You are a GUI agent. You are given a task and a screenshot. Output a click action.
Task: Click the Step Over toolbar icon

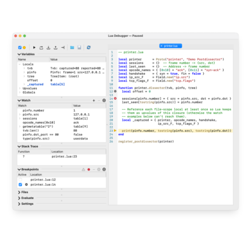pyautogui.click(x=41, y=47)
